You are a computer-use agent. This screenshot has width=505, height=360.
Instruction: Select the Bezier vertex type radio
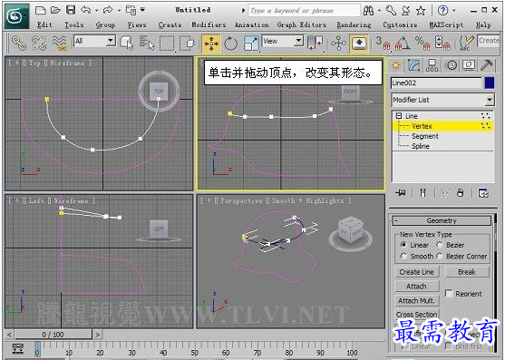coord(440,245)
